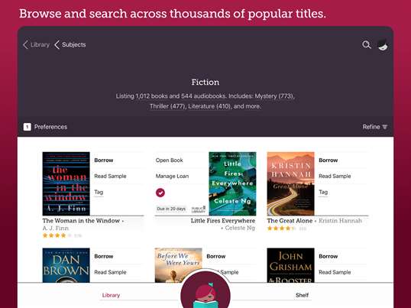
Task: Click Little Fires Everywhere title text
Action: pyautogui.click(x=223, y=221)
